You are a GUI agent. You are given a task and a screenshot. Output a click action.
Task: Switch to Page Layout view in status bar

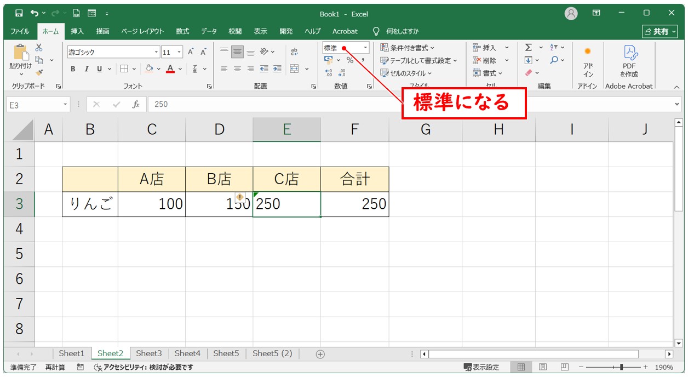pyautogui.click(x=542, y=367)
